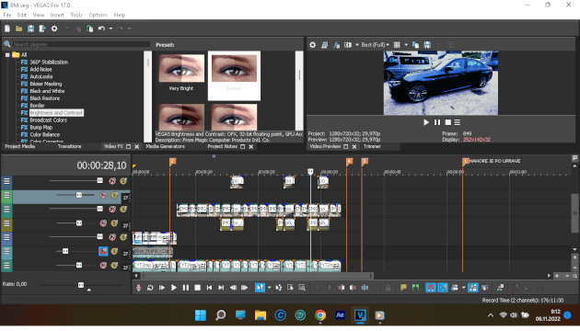Click the Open folder icon in toolbar

click(x=18, y=29)
